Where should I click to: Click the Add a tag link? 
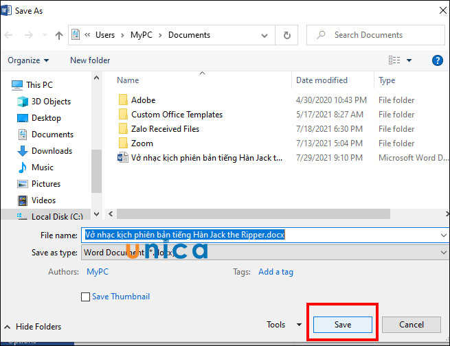coord(275,272)
